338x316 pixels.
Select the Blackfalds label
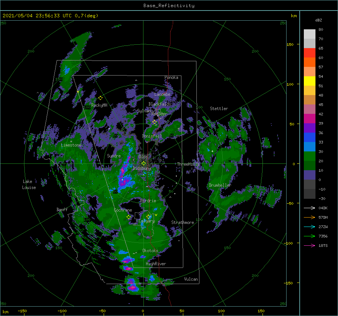tap(160, 104)
